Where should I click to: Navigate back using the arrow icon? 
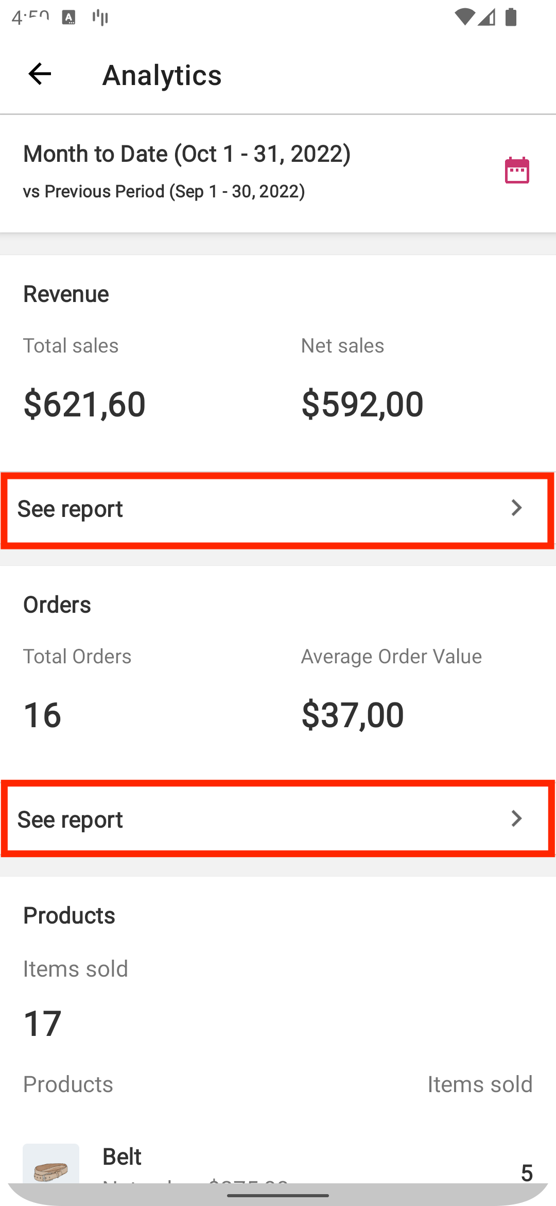pos(39,75)
